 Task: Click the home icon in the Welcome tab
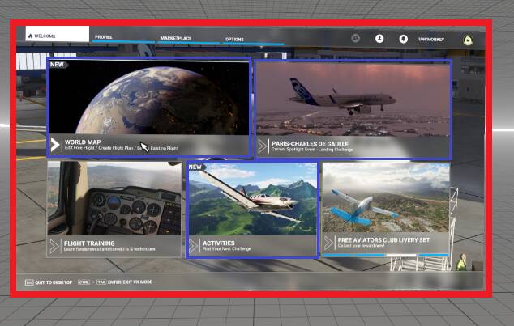click(x=31, y=36)
